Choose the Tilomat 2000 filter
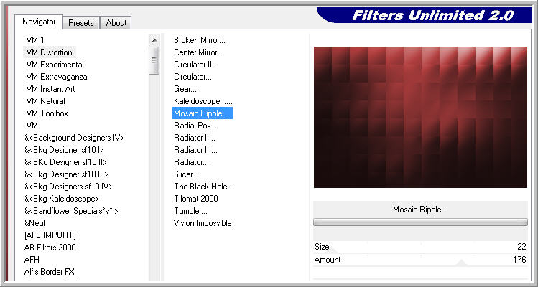 [x=195, y=199]
